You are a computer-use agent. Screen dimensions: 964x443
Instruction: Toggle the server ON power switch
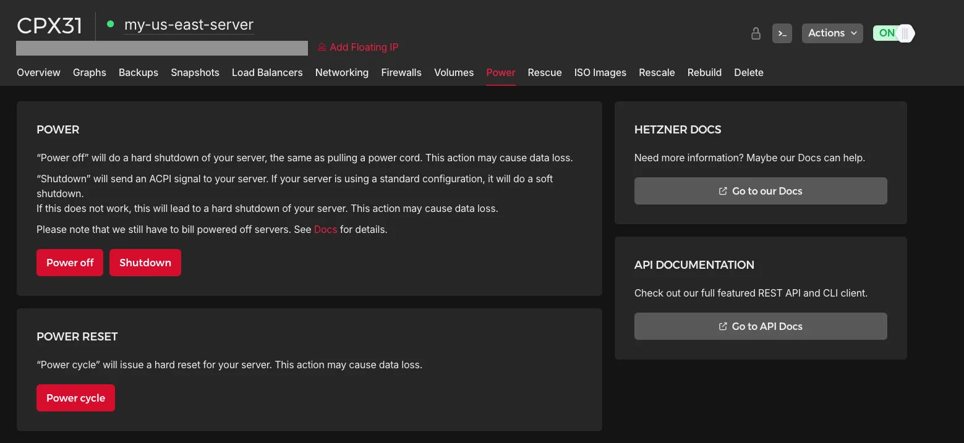point(894,33)
